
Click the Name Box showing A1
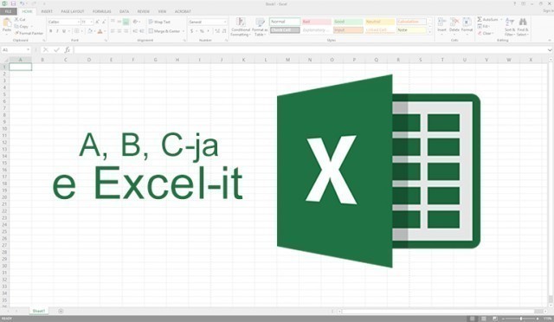click(x=16, y=50)
